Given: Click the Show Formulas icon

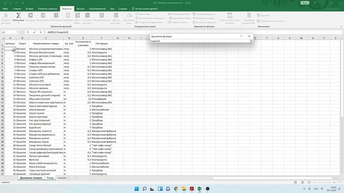Looking at the screenshot, I should [x=194, y=14].
